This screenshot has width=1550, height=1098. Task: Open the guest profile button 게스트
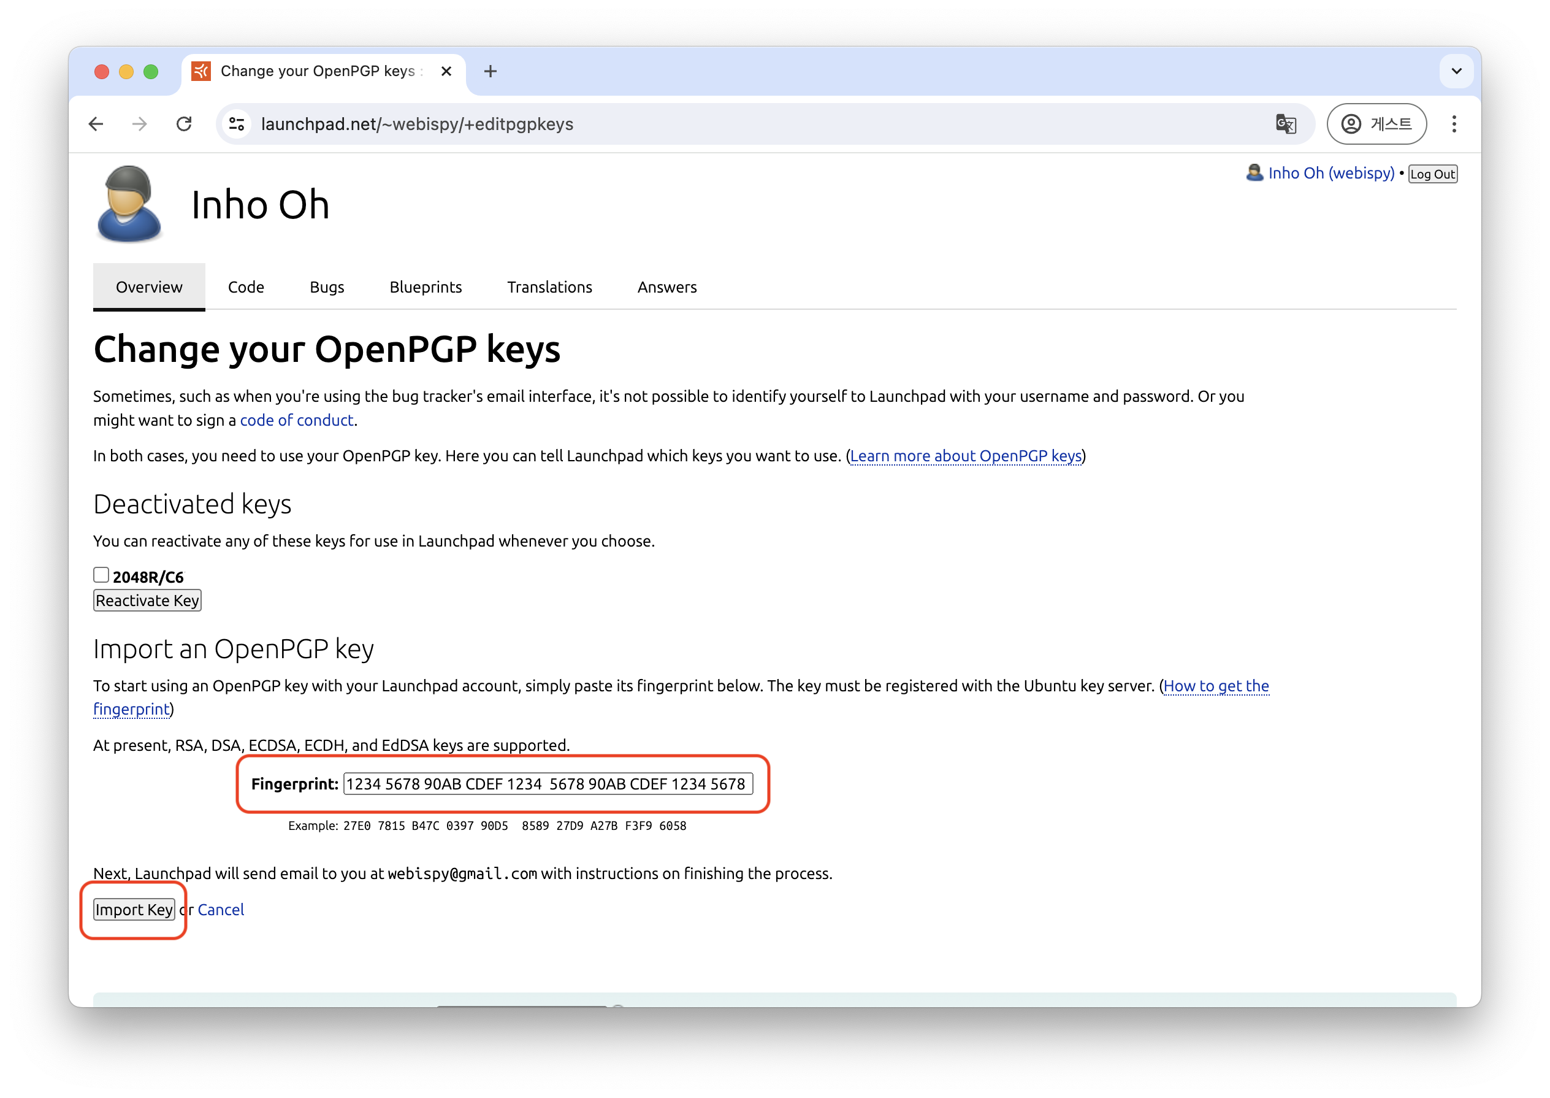pyautogui.click(x=1376, y=125)
